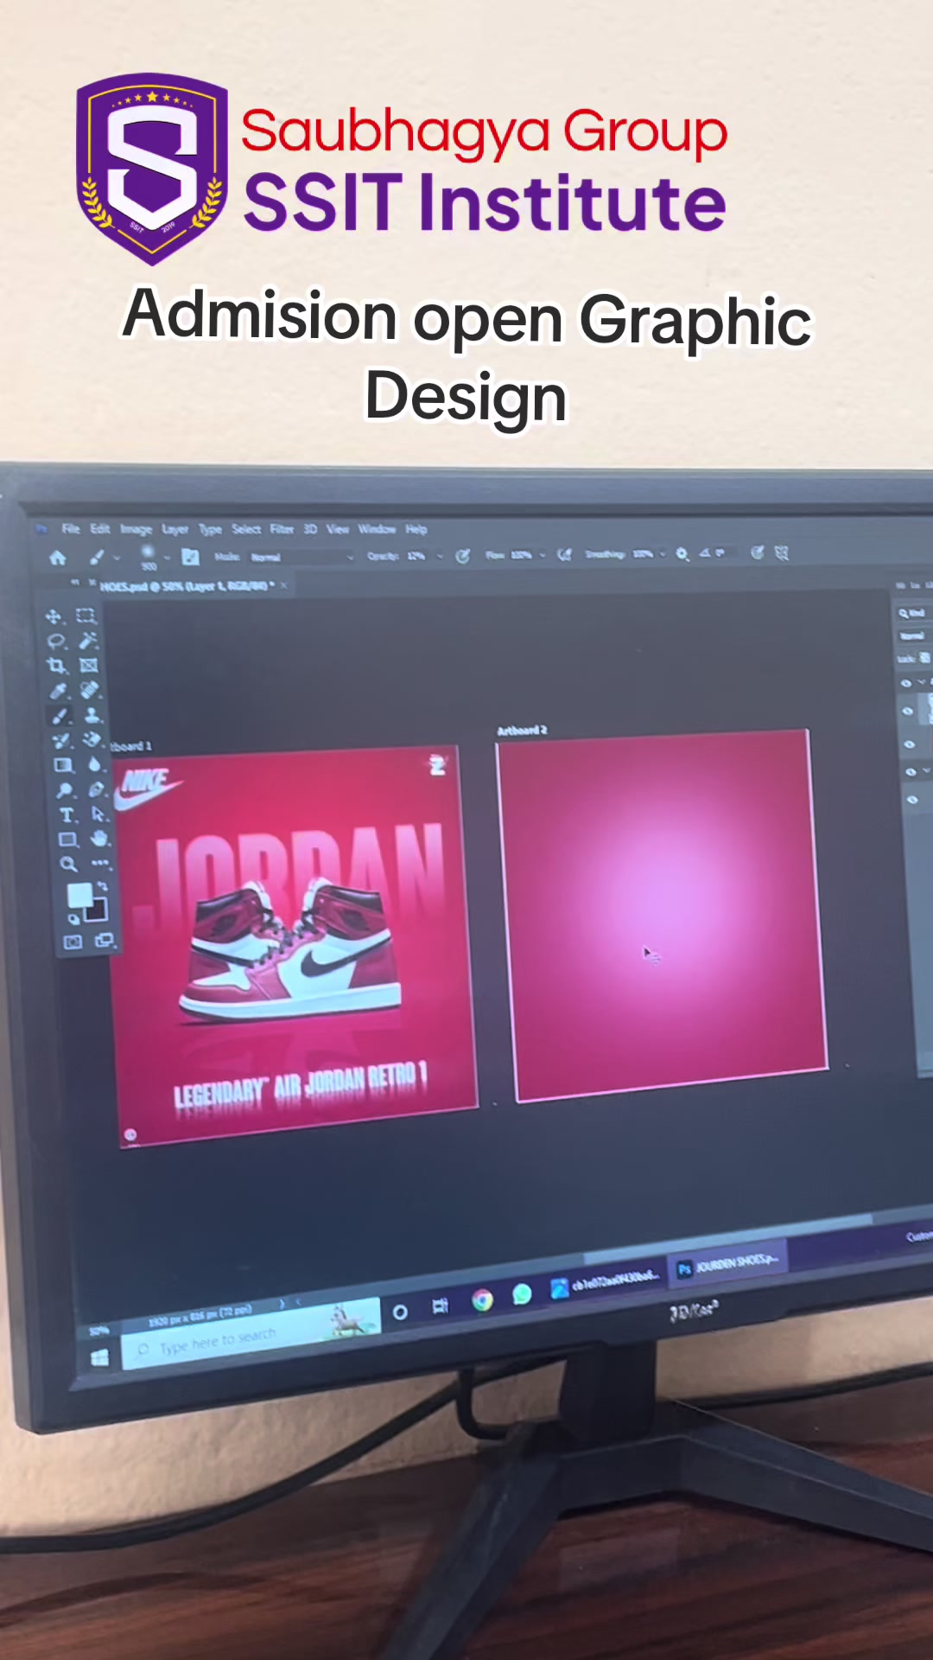Open WhatsApp from the taskbar
933x1660 pixels.
click(x=522, y=1294)
